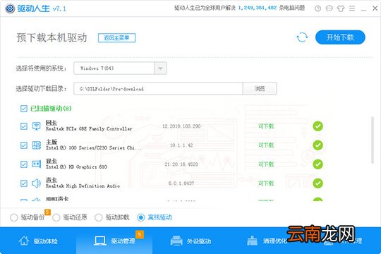
Task: Close the 驱动人生 window
Action: point(375,8)
